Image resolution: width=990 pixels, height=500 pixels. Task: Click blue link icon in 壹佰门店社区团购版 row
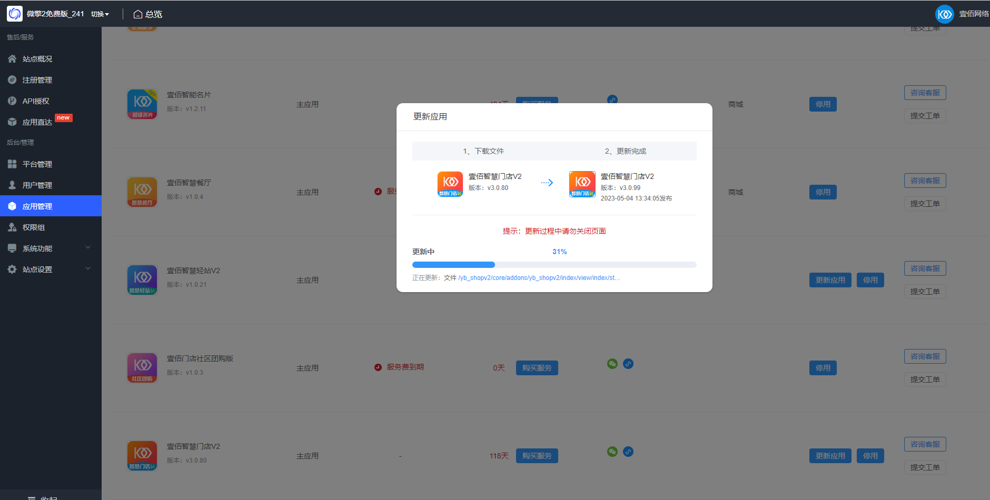628,364
